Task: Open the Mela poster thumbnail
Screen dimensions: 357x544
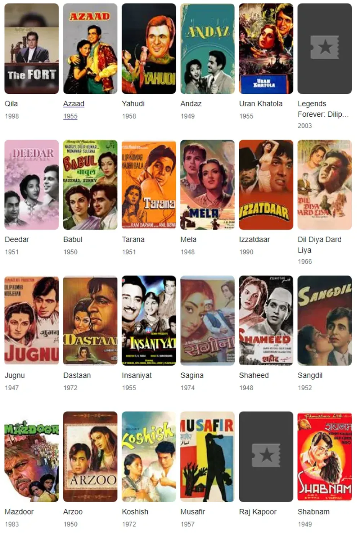Action: 207,185
